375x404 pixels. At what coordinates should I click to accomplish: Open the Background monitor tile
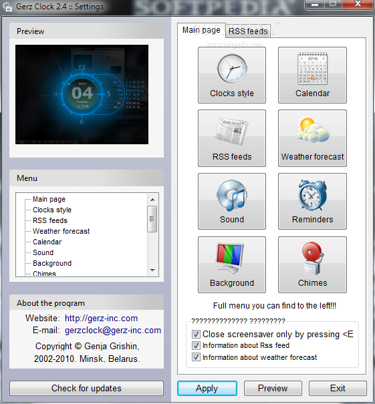pyautogui.click(x=231, y=264)
